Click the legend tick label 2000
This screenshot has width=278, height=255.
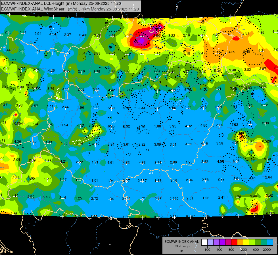coord(267,250)
